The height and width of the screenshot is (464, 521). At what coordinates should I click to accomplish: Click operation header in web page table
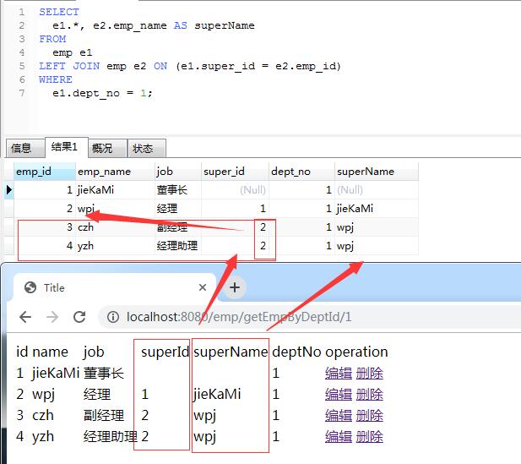click(x=356, y=352)
